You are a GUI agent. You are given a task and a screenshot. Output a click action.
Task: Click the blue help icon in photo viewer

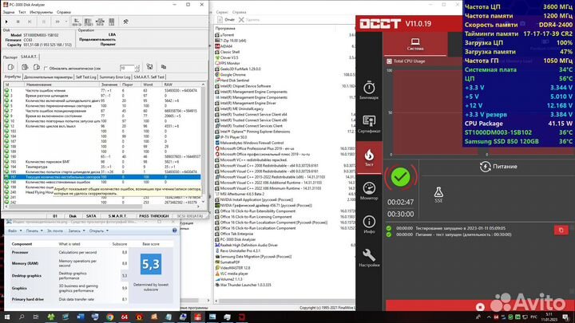pyautogui.click(x=175, y=230)
